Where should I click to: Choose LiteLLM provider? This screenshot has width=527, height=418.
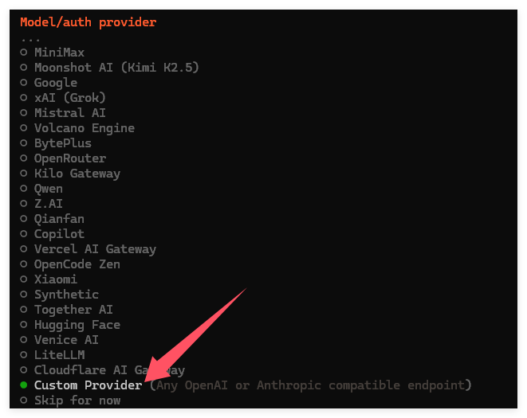tap(58, 355)
